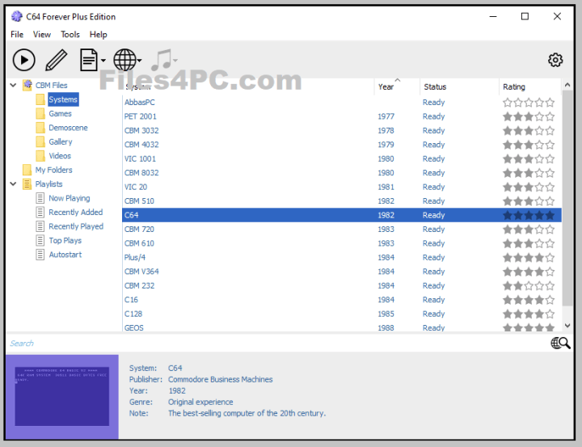The width and height of the screenshot is (582, 447).
Task: Select the VIC 20 row
Action: point(341,187)
